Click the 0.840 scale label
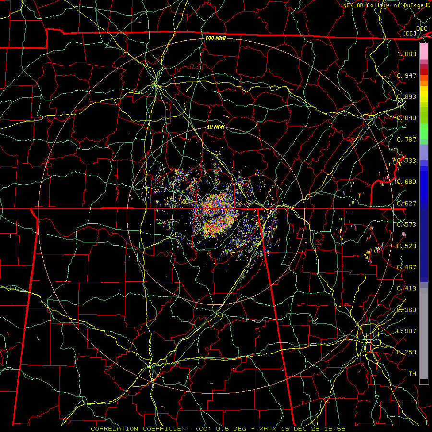This screenshot has height=432, width=432. click(407, 118)
